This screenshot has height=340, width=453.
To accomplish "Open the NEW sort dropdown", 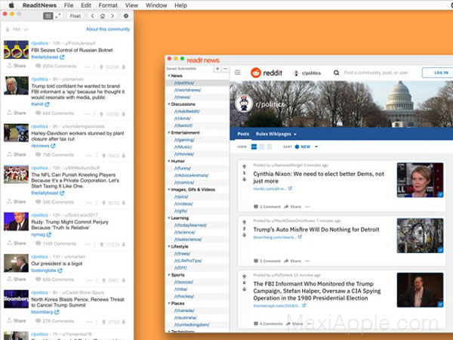I will click(307, 147).
